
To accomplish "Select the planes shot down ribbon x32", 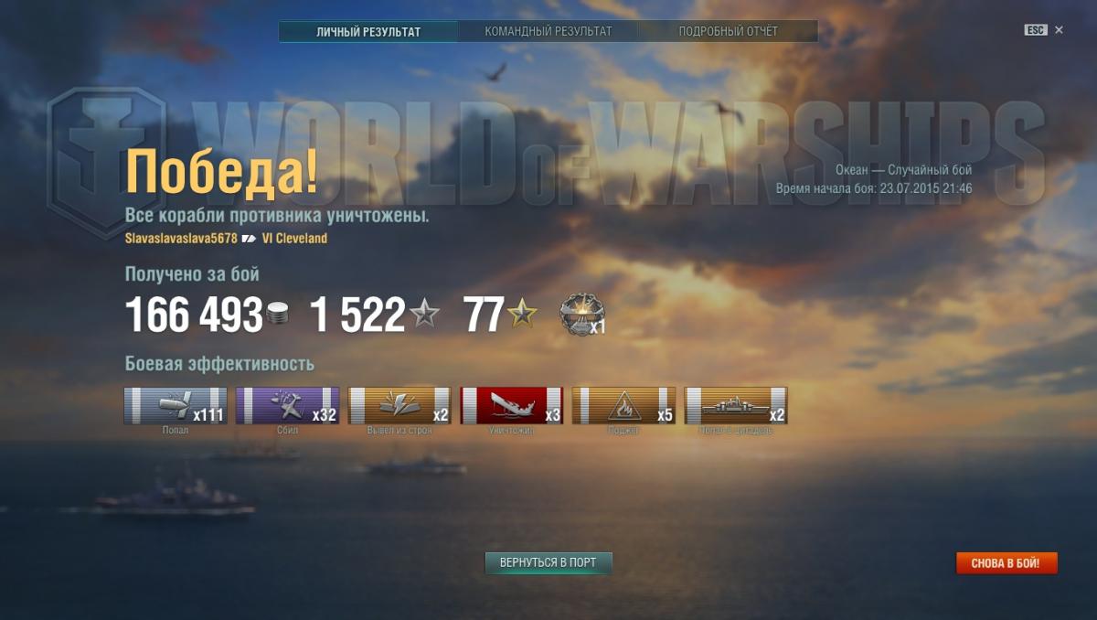I will pyautogui.click(x=287, y=405).
